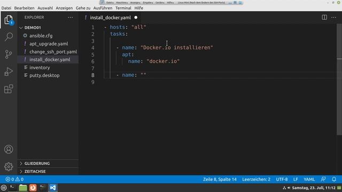Place cursor in "Docker.io installieren" string

coord(177,47)
